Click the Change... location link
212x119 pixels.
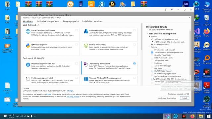coord(71,91)
